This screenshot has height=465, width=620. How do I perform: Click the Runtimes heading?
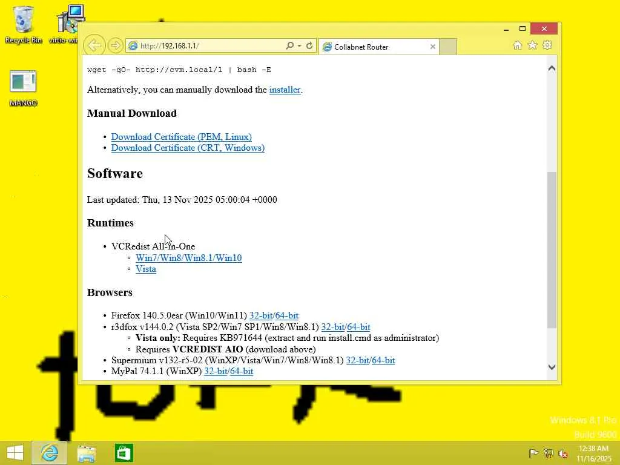click(110, 223)
